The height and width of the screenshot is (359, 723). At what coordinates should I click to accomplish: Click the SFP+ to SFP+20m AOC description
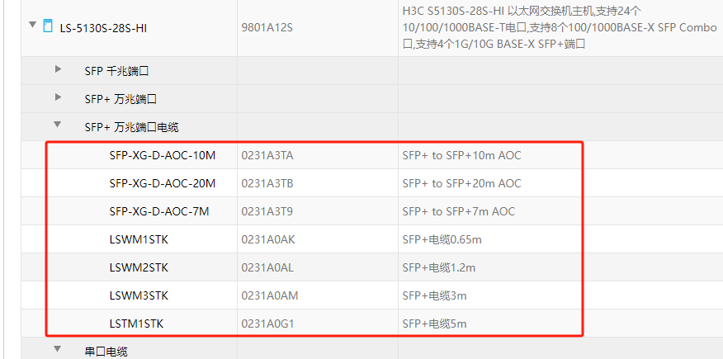[x=461, y=183]
